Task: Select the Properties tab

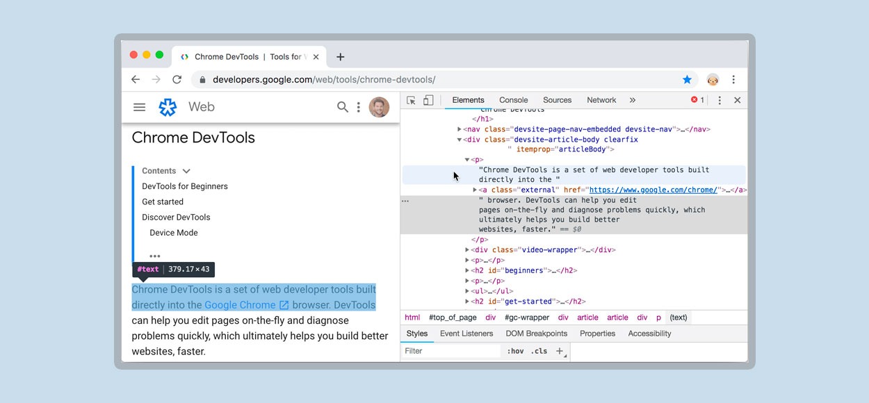Action: (598, 334)
